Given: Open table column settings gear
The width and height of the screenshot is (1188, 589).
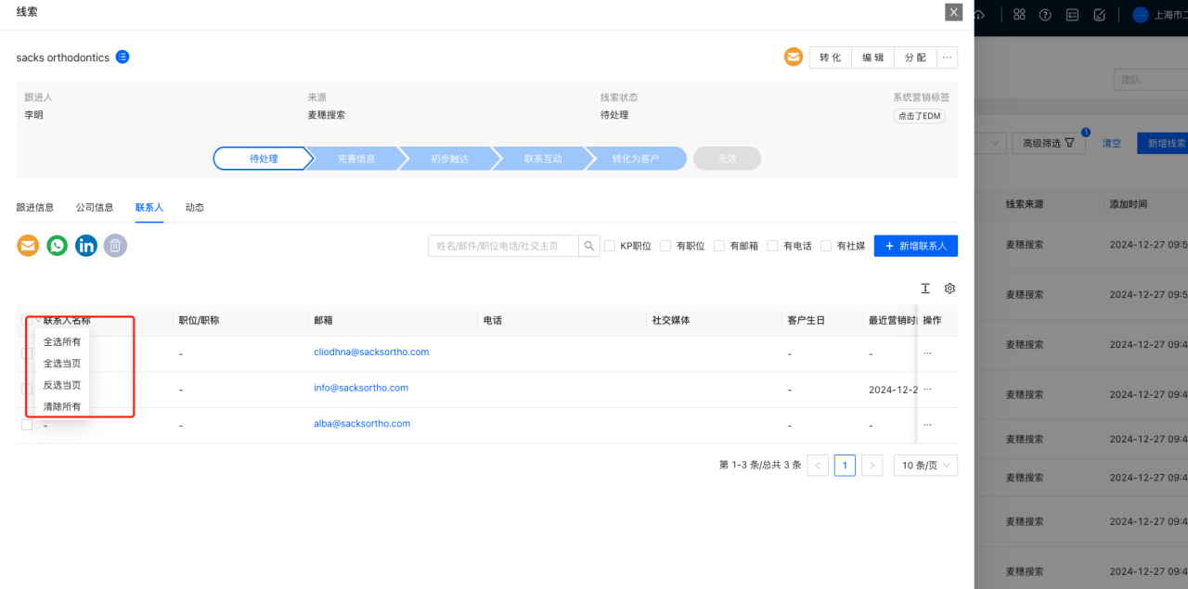Looking at the screenshot, I should point(949,288).
